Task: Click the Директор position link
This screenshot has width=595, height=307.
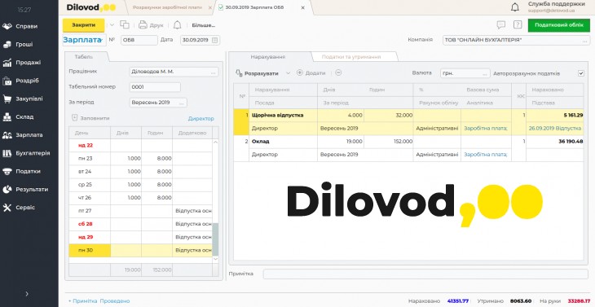Action: (201, 119)
